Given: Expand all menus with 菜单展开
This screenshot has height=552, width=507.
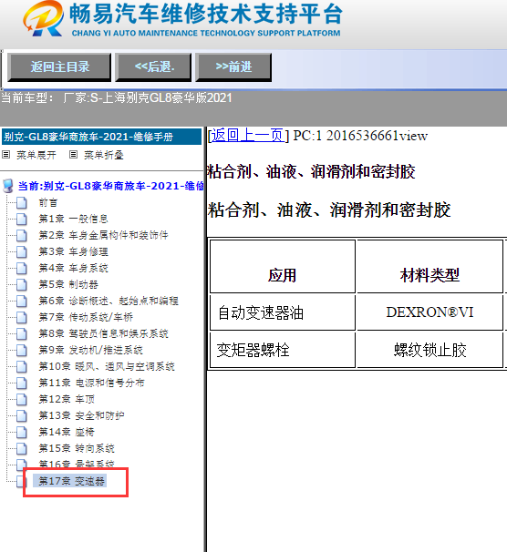Looking at the screenshot, I should (36, 155).
